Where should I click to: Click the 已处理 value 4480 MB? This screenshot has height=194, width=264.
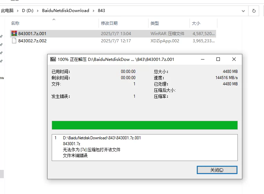coord(230,84)
